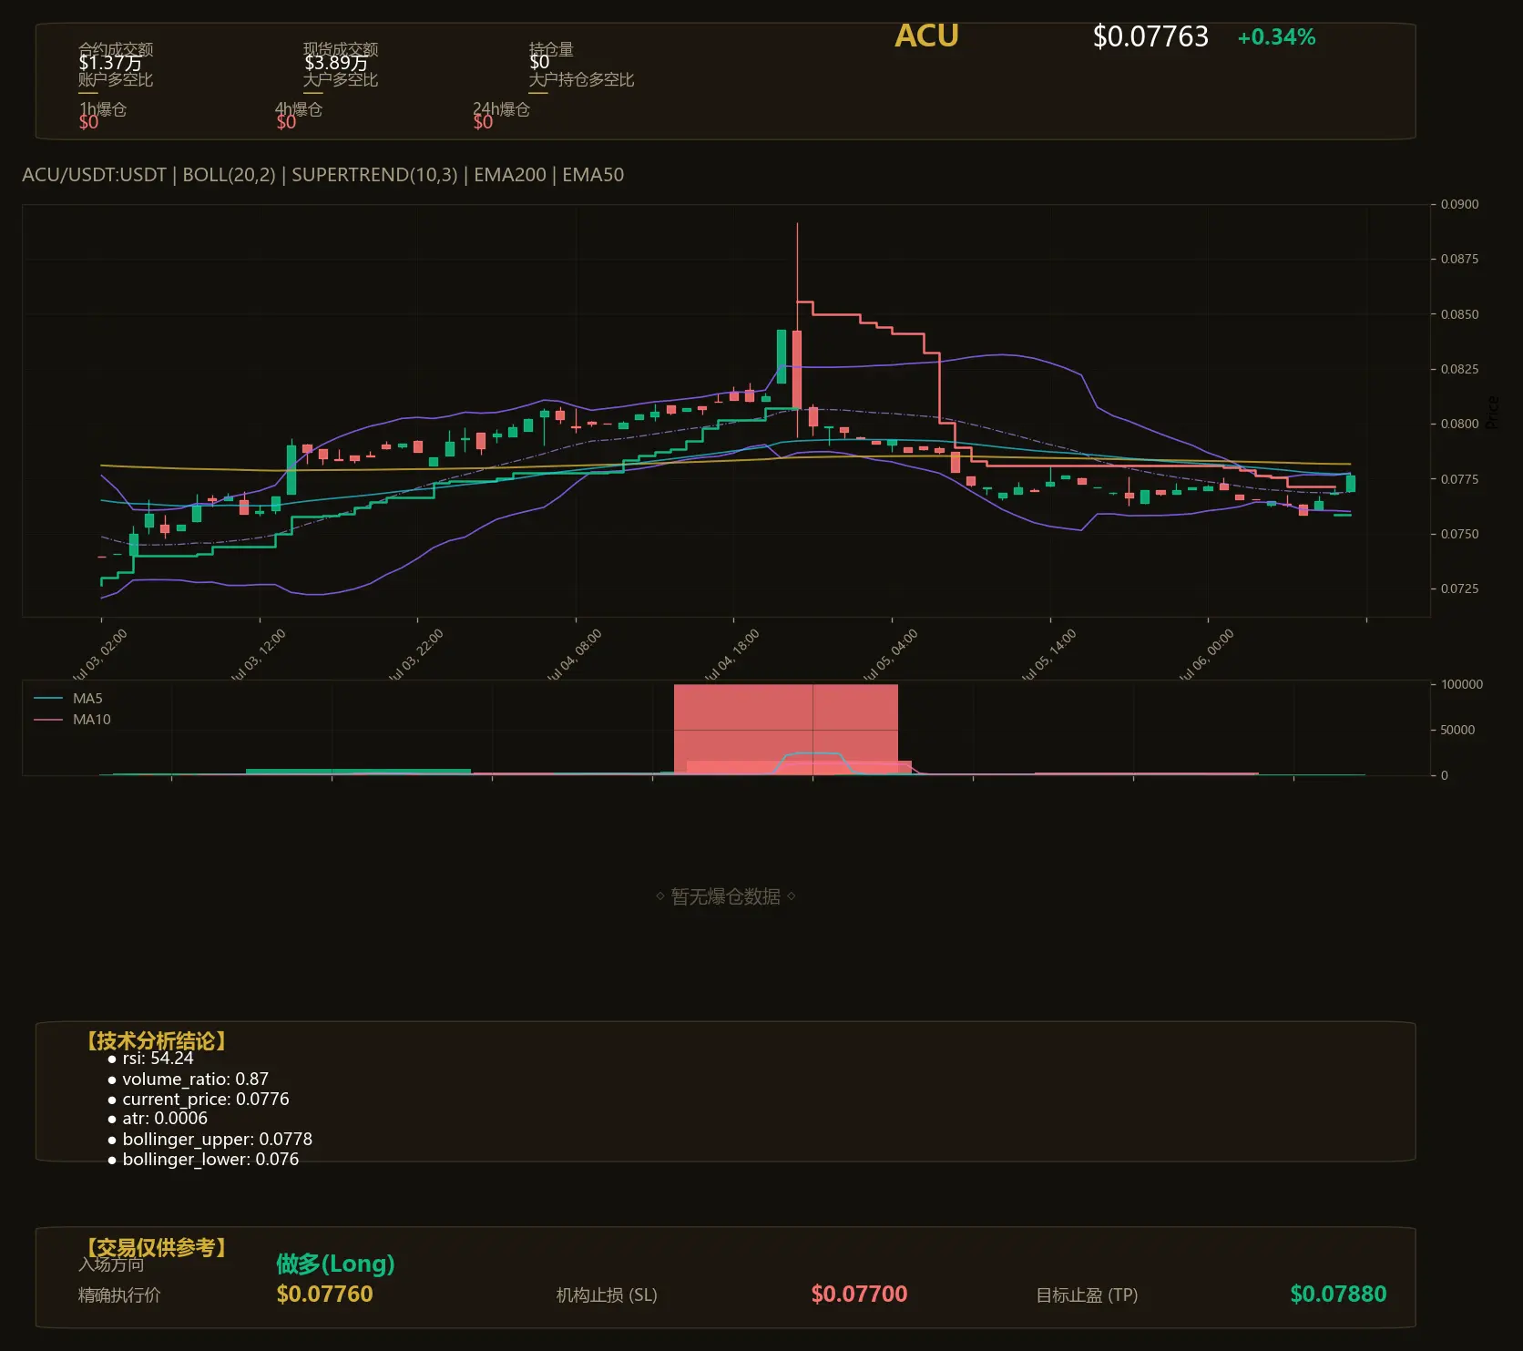
Task: Click the 0.0875 price axis tick
Action: (x=1459, y=259)
